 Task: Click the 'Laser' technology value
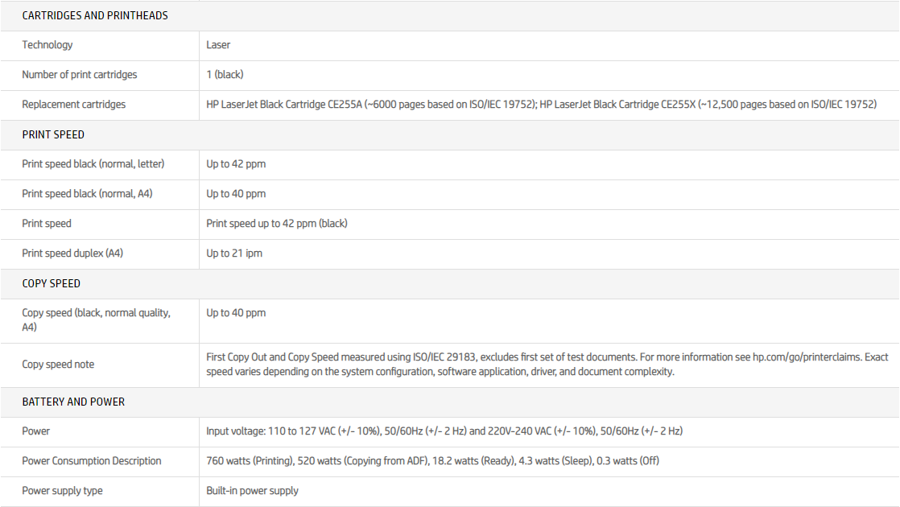(x=218, y=45)
